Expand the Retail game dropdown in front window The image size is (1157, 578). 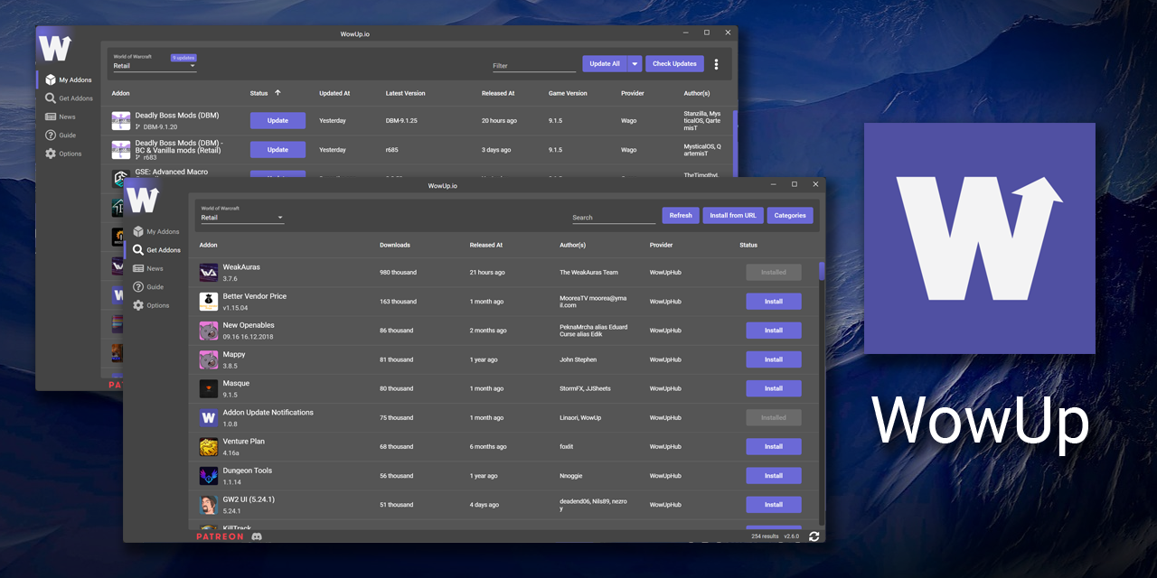pyautogui.click(x=242, y=218)
